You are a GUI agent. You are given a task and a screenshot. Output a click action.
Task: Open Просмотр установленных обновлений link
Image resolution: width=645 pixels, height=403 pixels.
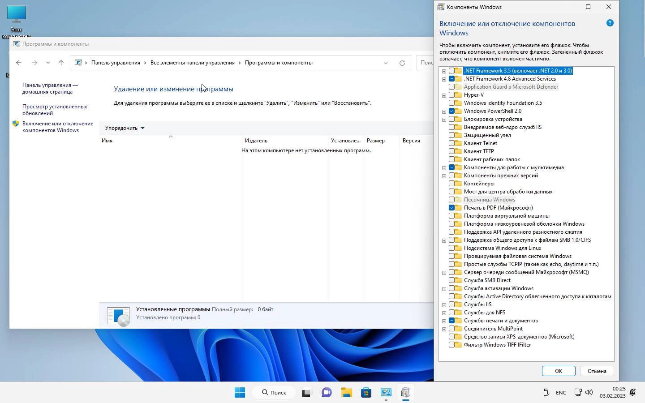(x=55, y=110)
